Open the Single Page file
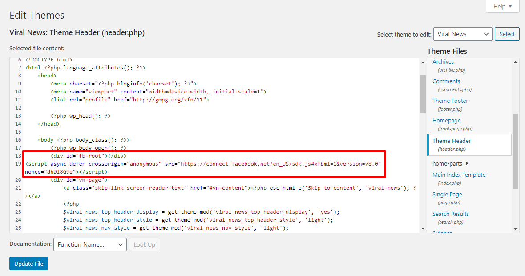 [x=447, y=194]
